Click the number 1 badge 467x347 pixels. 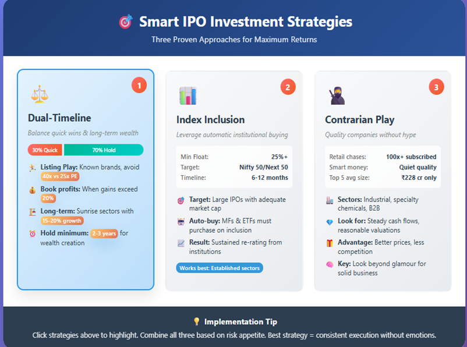139,86
